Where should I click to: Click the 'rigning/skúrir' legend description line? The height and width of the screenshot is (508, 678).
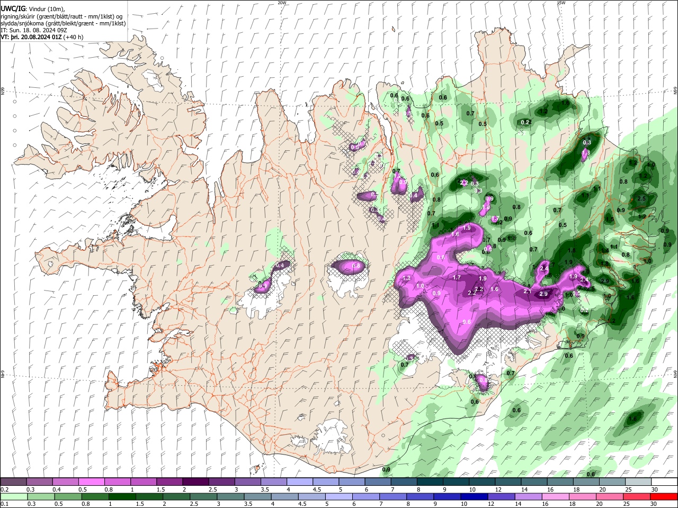tap(61, 16)
